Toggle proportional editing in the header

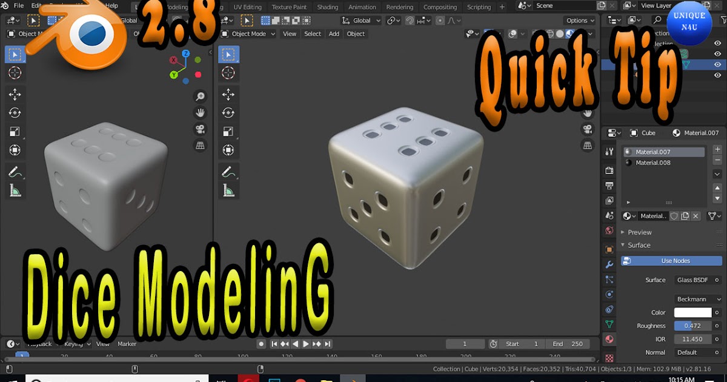click(x=440, y=20)
